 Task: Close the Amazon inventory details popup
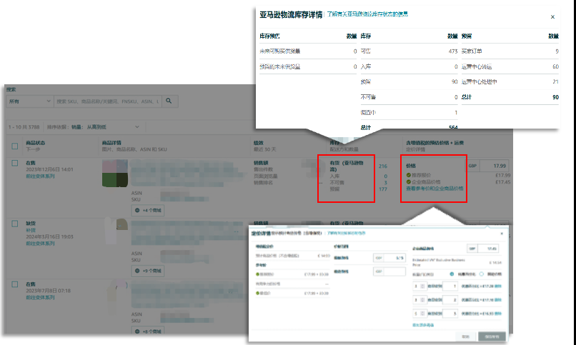pos(552,16)
